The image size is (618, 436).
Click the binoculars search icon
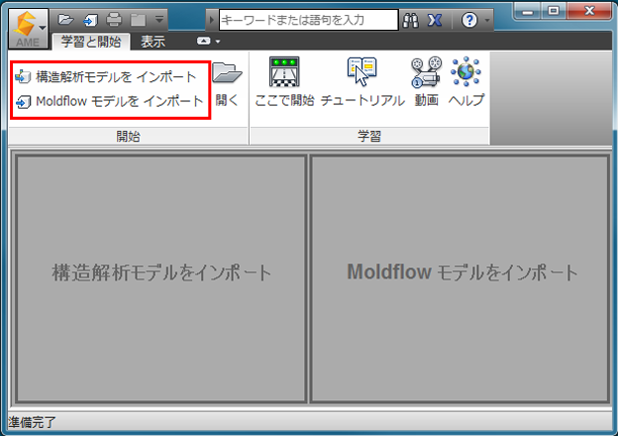coord(410,20)
